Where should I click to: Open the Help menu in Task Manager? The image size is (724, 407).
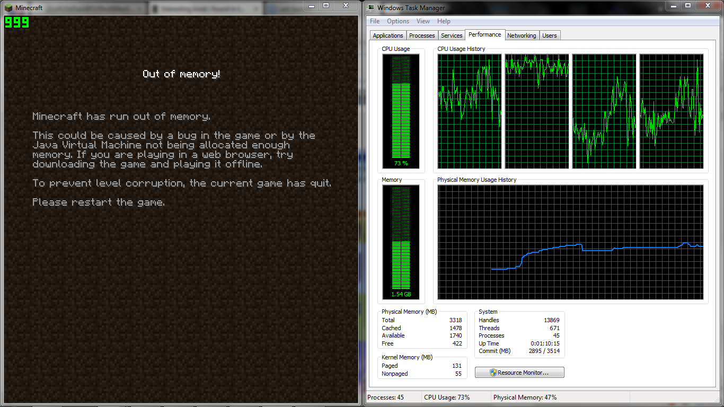point(444,21)
